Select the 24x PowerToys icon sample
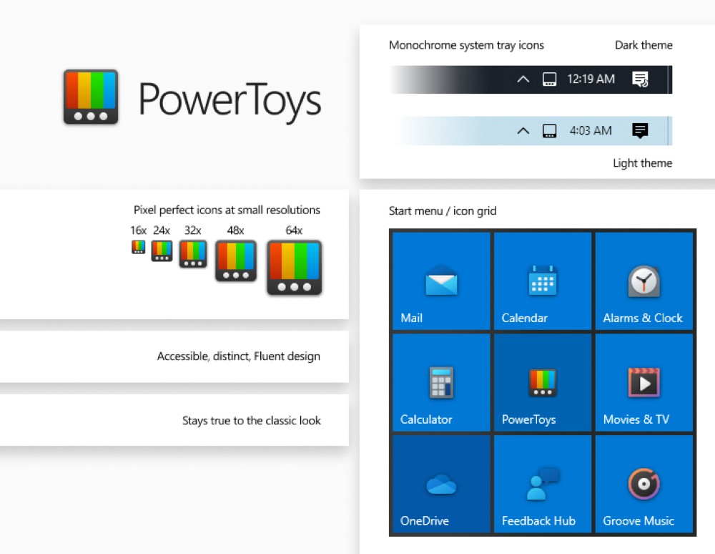Viewport: 715px width, 554px height. click(x=162, y=251)
